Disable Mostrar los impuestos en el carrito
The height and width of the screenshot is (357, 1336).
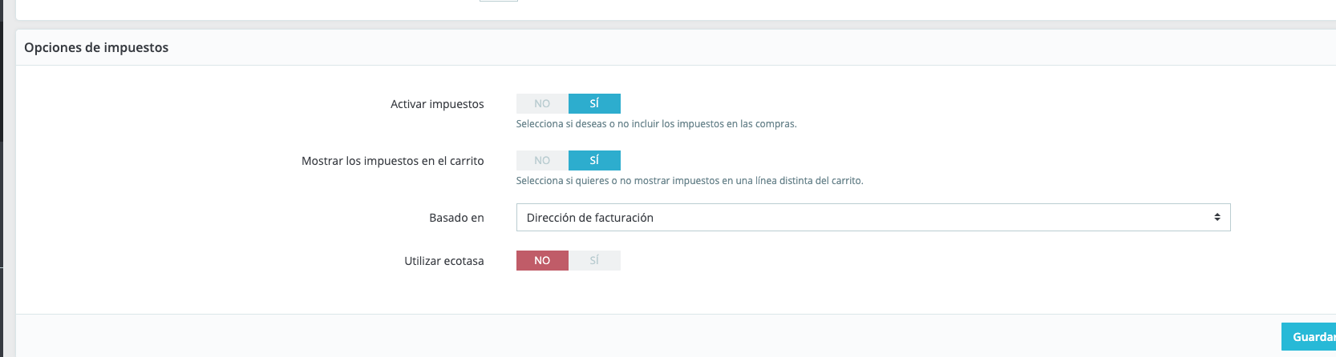click(542, 160)
